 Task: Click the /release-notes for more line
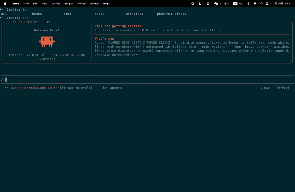click(117, 55)
